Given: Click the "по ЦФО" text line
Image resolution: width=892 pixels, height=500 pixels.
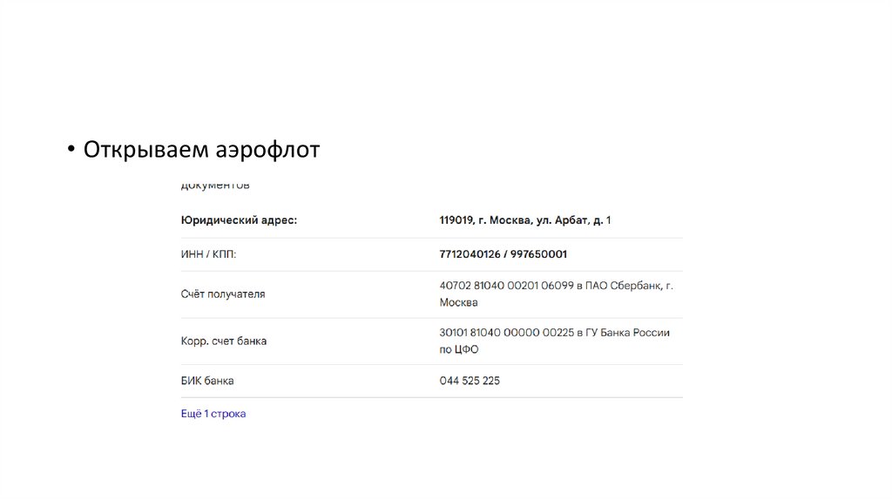Looking at the screenshot, I should point(459,349).
